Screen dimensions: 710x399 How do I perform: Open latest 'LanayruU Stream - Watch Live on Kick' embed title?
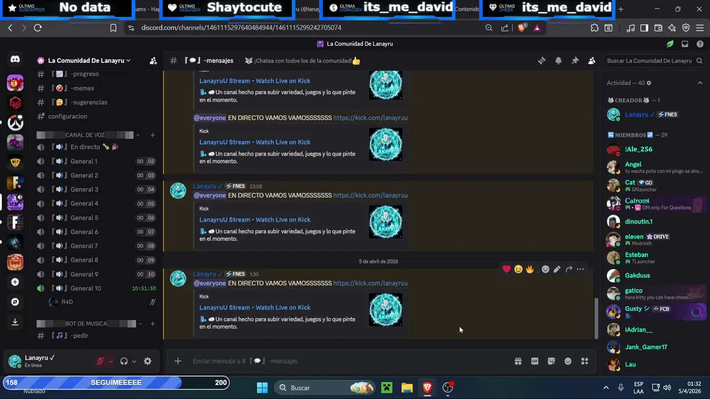tap(255, 308)
